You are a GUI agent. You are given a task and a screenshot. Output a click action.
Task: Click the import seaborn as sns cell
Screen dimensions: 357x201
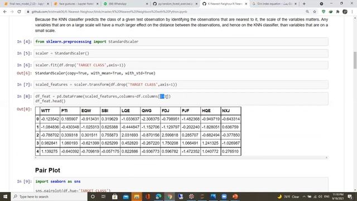(x=181, y=185)
